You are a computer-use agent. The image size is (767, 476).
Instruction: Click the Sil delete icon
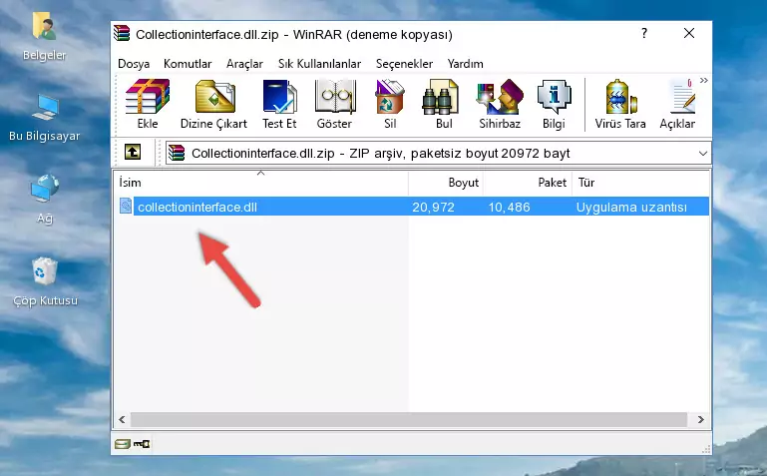coord(390,104)
